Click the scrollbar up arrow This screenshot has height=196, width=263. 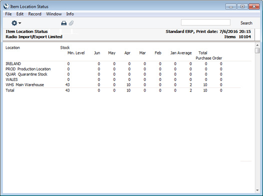[x=257, y=45]
